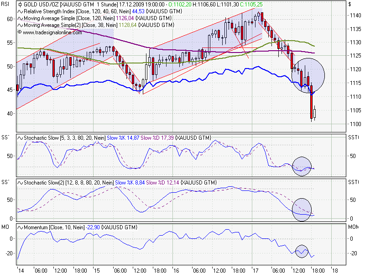This screenshot has width=365, height=274.
Task: Select the circle annotation in the Momentum panel
Action: point(302,252)
